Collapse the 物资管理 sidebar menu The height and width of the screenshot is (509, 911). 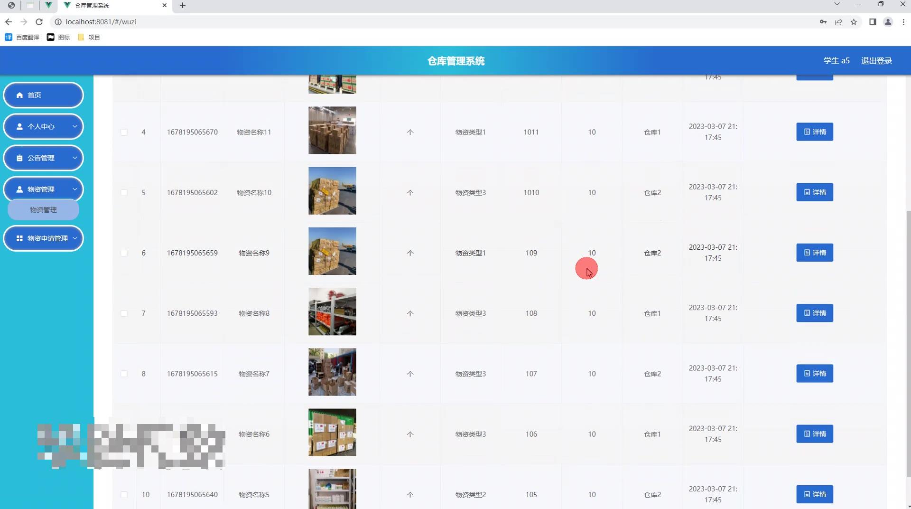pyautogui.click(x=74, y=189)
